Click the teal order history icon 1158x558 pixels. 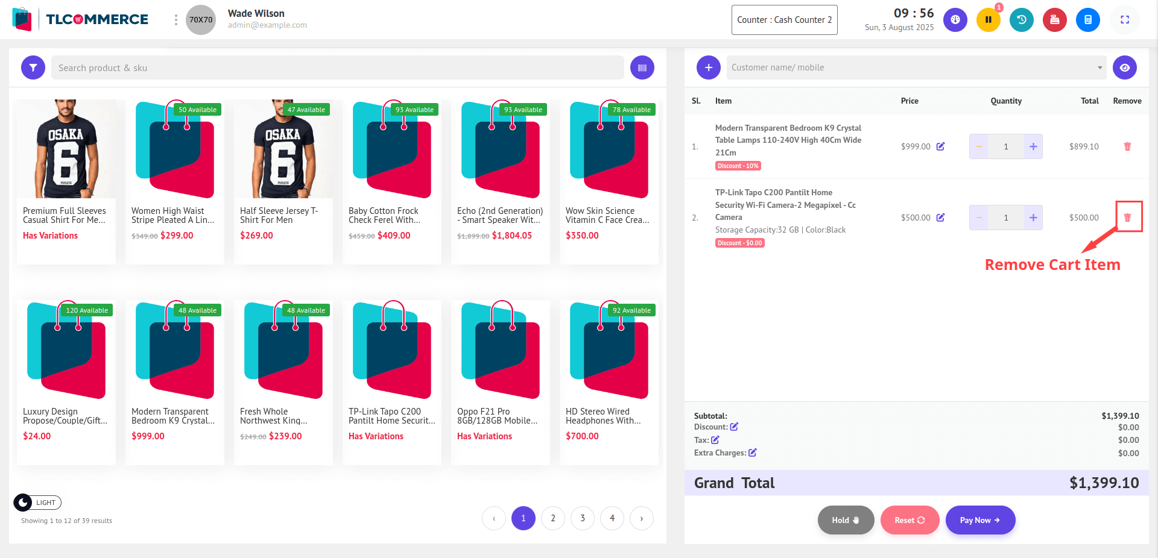1021,20
